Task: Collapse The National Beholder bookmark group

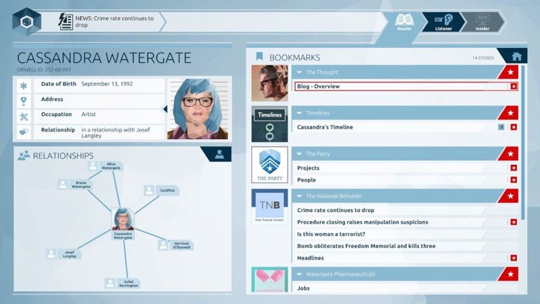Action: 299,196
